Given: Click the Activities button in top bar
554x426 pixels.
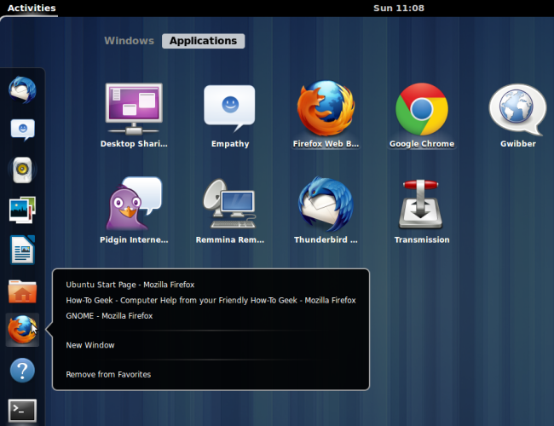Looking at the screenshot, I should click(x=32, y=8).
